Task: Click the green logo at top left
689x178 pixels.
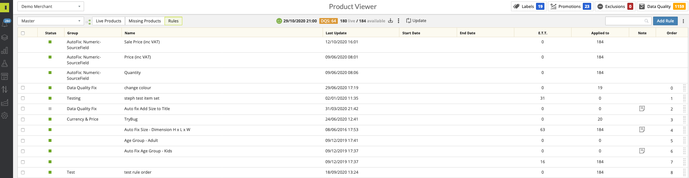Action: point(5,7)
